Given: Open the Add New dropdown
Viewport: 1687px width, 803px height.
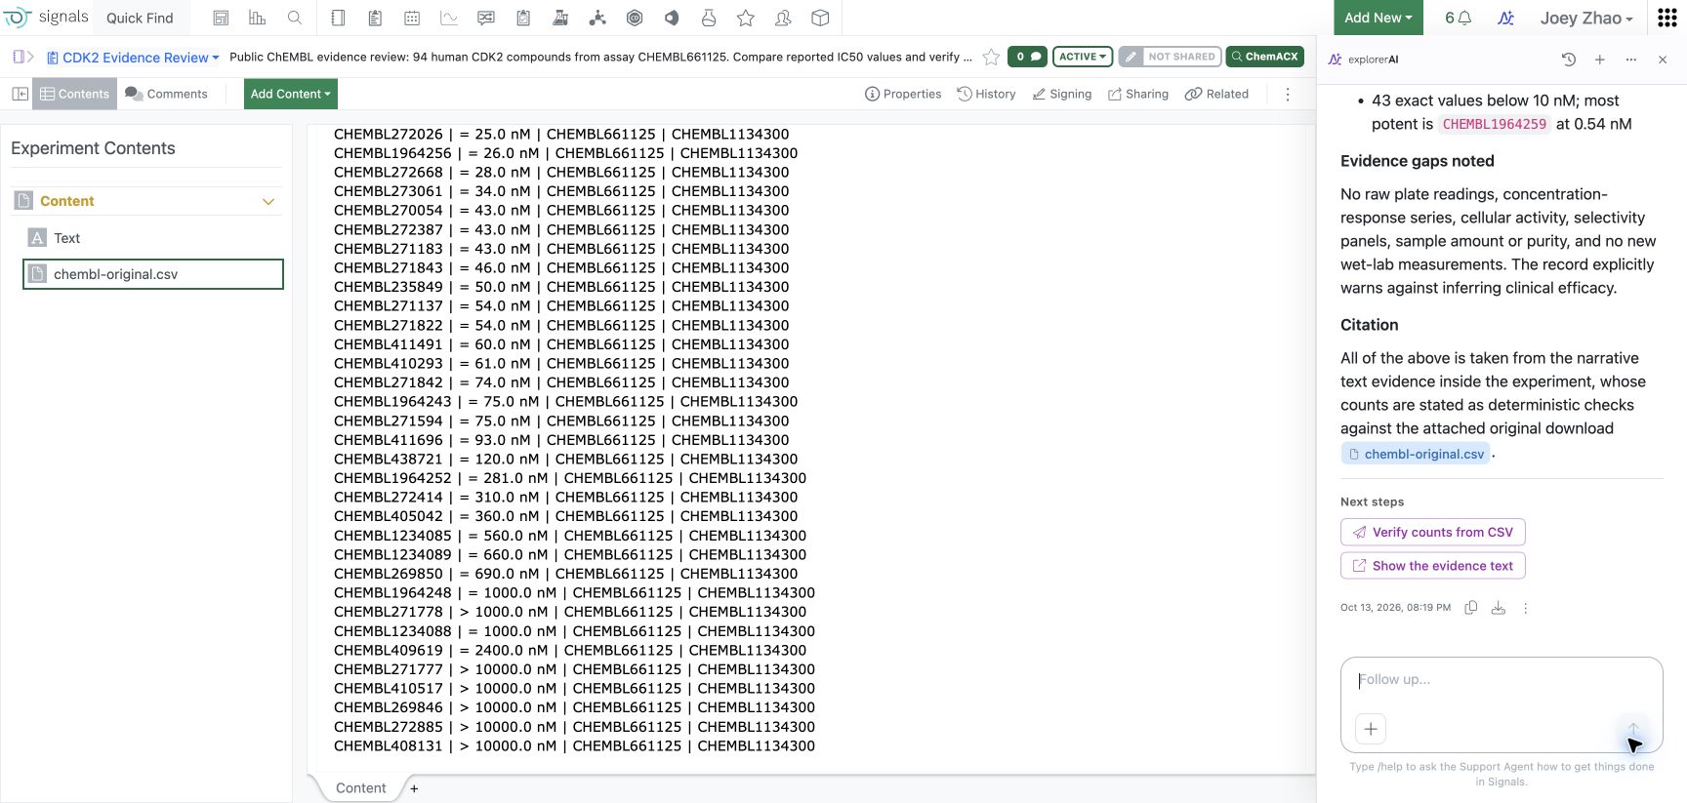Looking at the screenshot, I should coord(1378,18).
